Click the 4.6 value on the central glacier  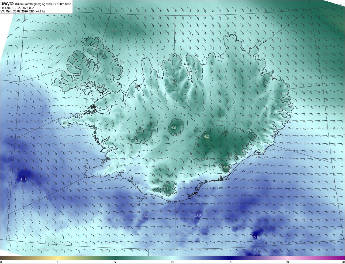click(174, 128)
